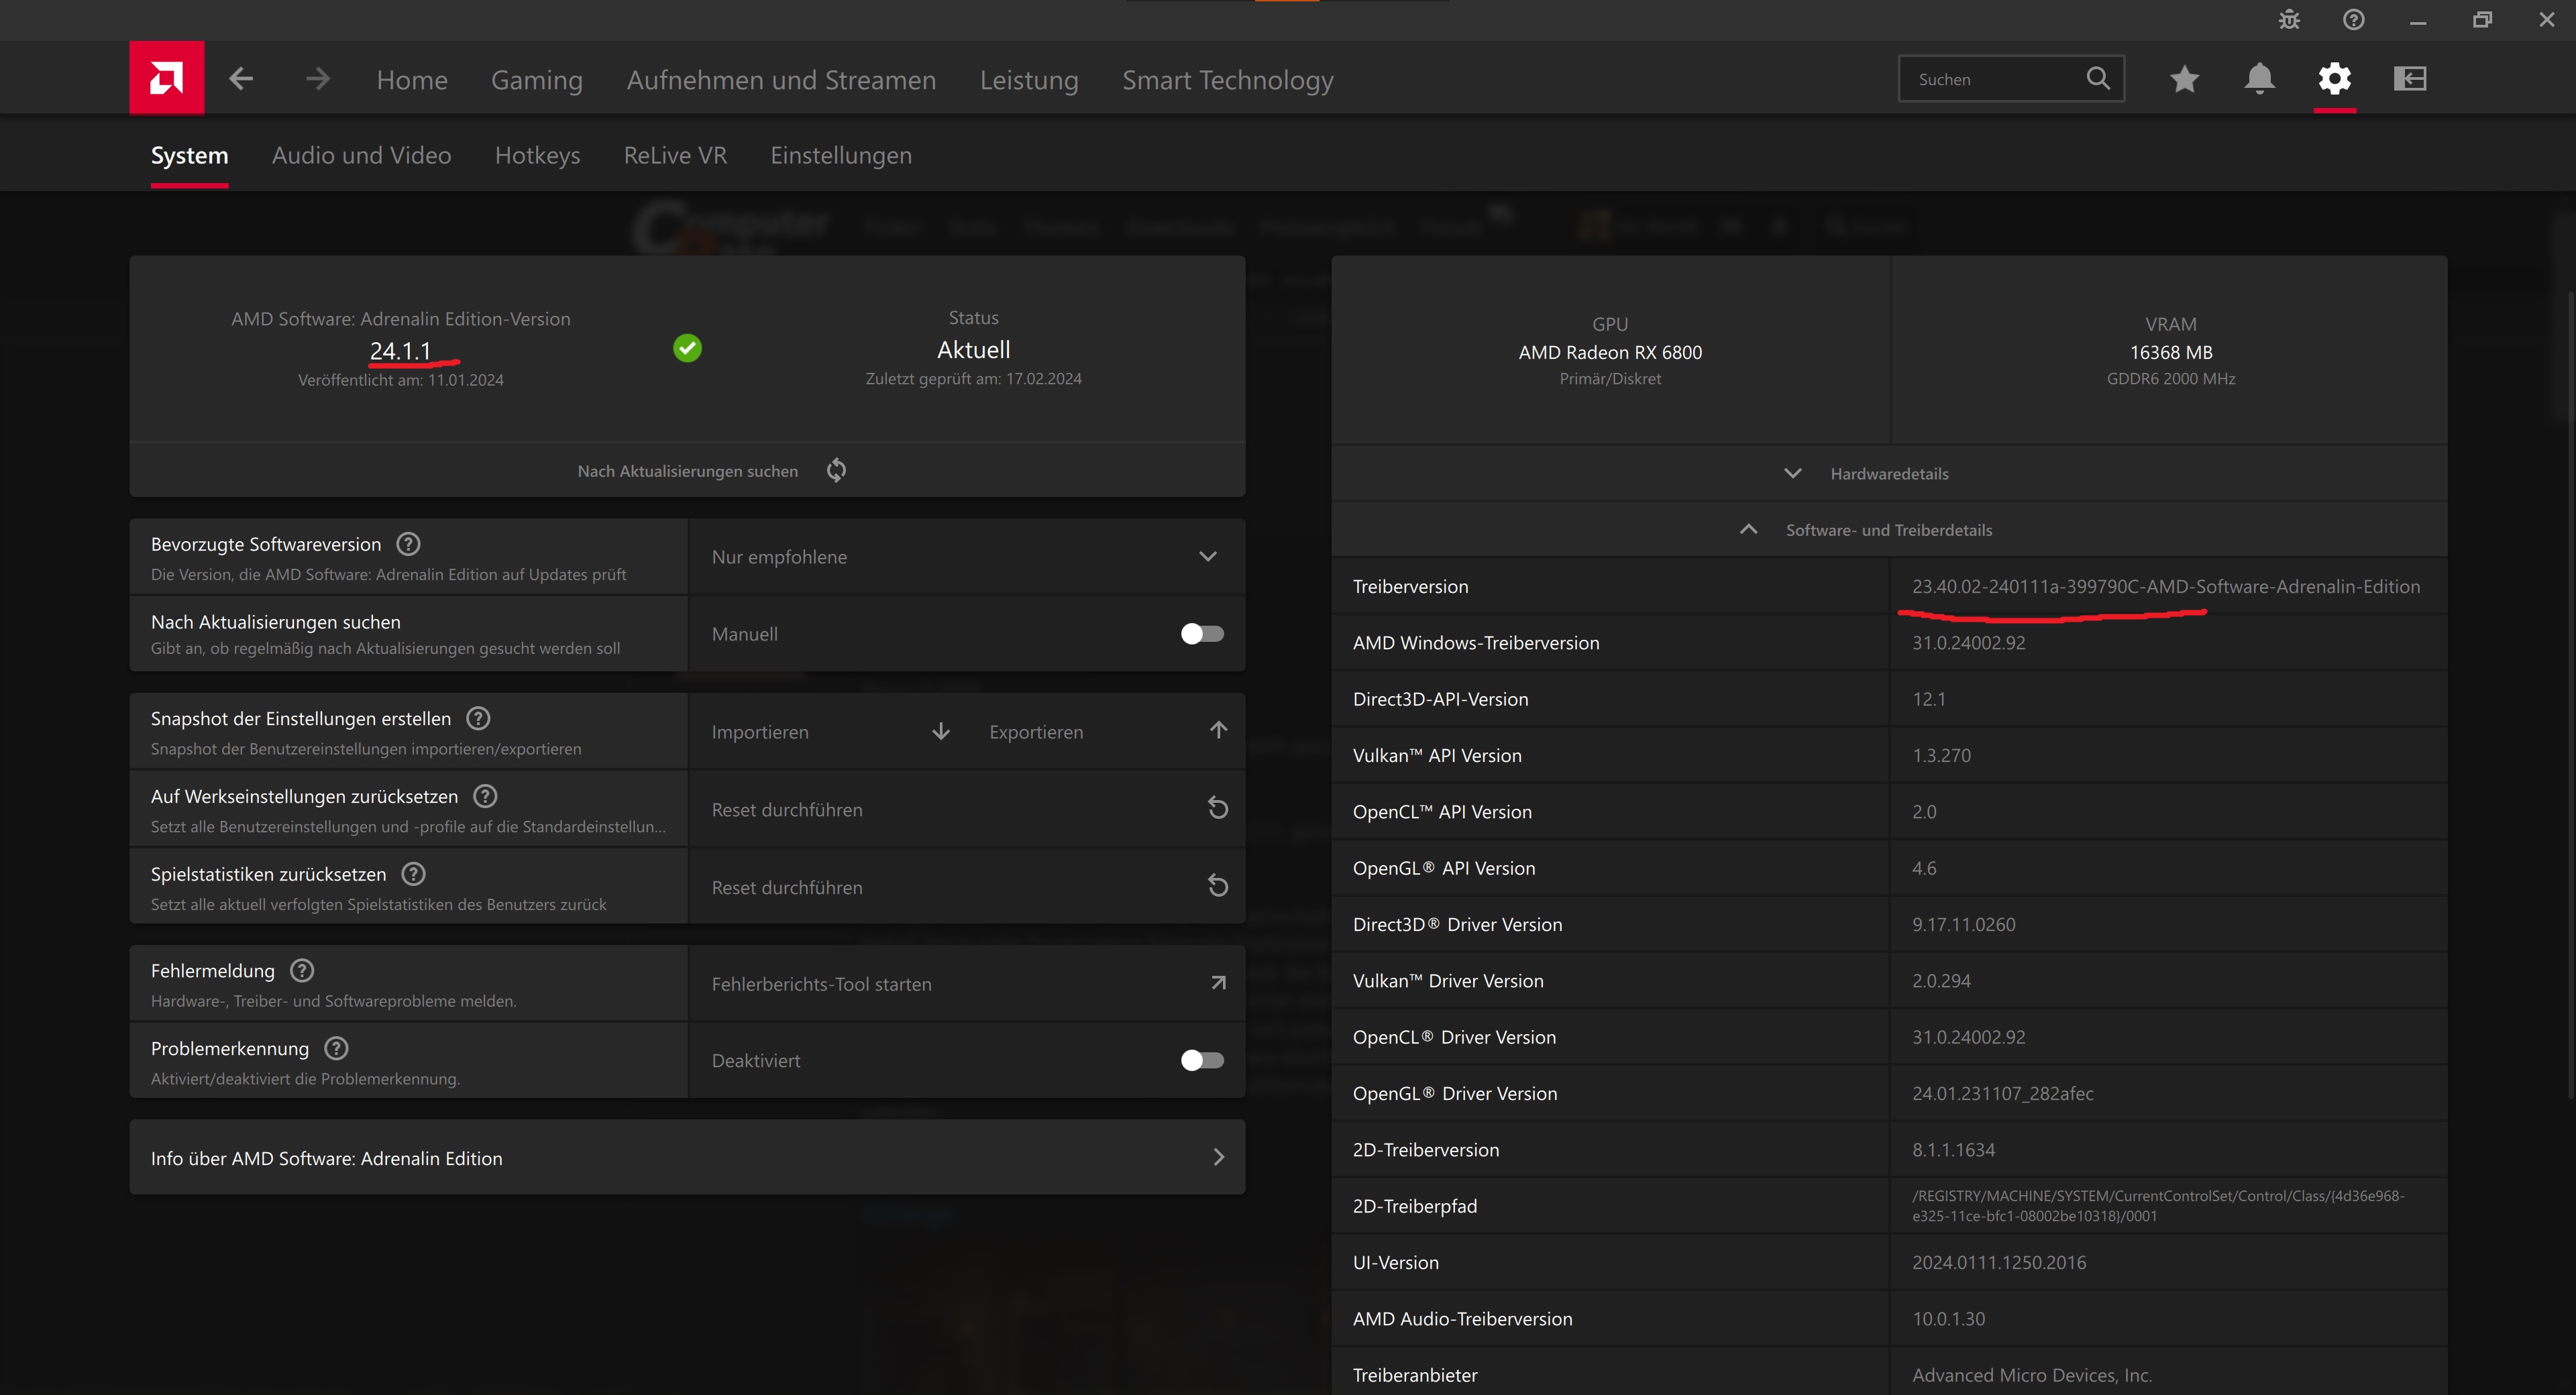
Task: Switch to the Audio und Video tab
Action: click(361, 155)
